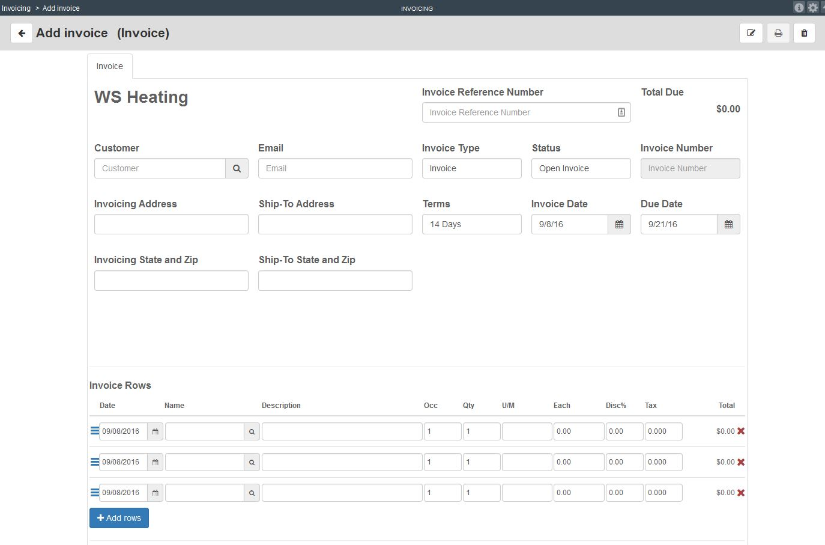Search item name in third invoice row
The width and height of the screenshot is (825, 545).
coord(252,493)
